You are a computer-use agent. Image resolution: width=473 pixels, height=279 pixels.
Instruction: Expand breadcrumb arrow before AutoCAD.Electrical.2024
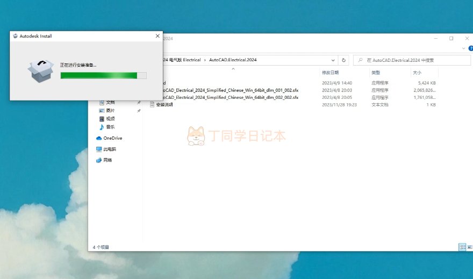coord(205,60)
